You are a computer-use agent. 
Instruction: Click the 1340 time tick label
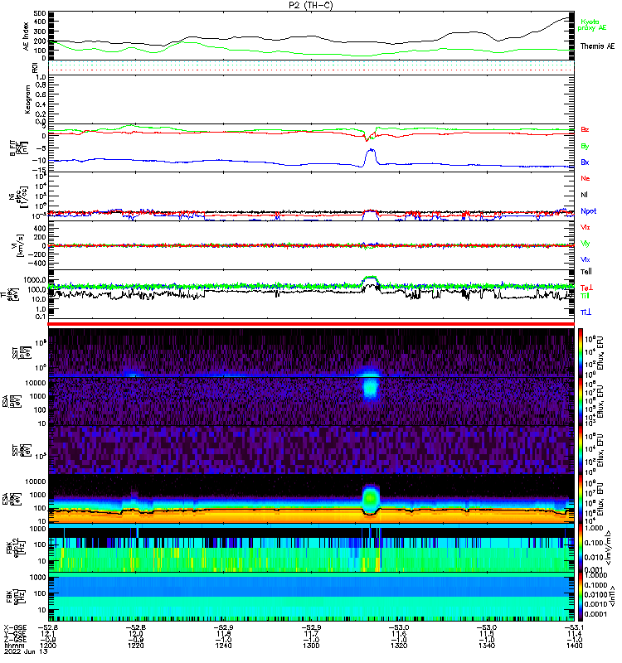487,646
